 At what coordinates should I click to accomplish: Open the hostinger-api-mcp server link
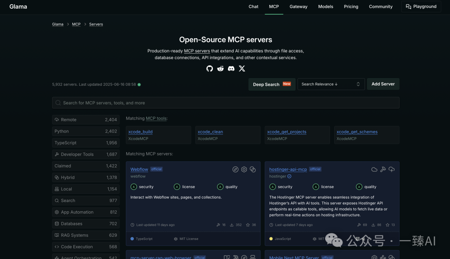[x=288, y=169]
